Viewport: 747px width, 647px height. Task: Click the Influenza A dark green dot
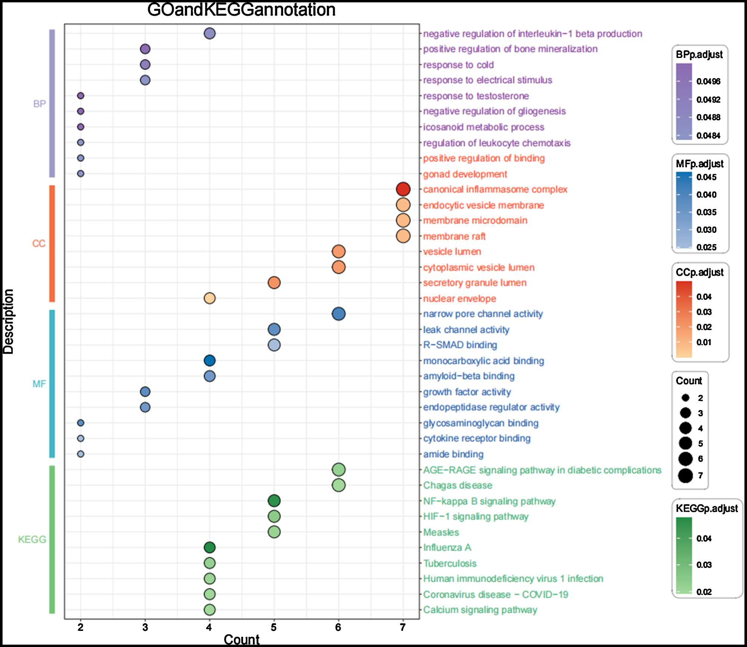coord(210,548)
